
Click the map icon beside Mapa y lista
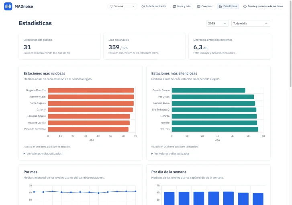coord(174,6)
